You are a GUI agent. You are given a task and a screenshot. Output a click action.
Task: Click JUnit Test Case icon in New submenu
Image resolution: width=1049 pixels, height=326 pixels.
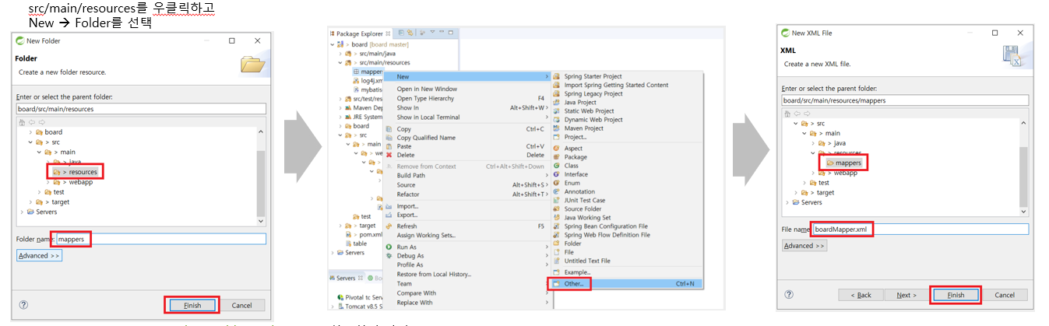click(557, 200)
